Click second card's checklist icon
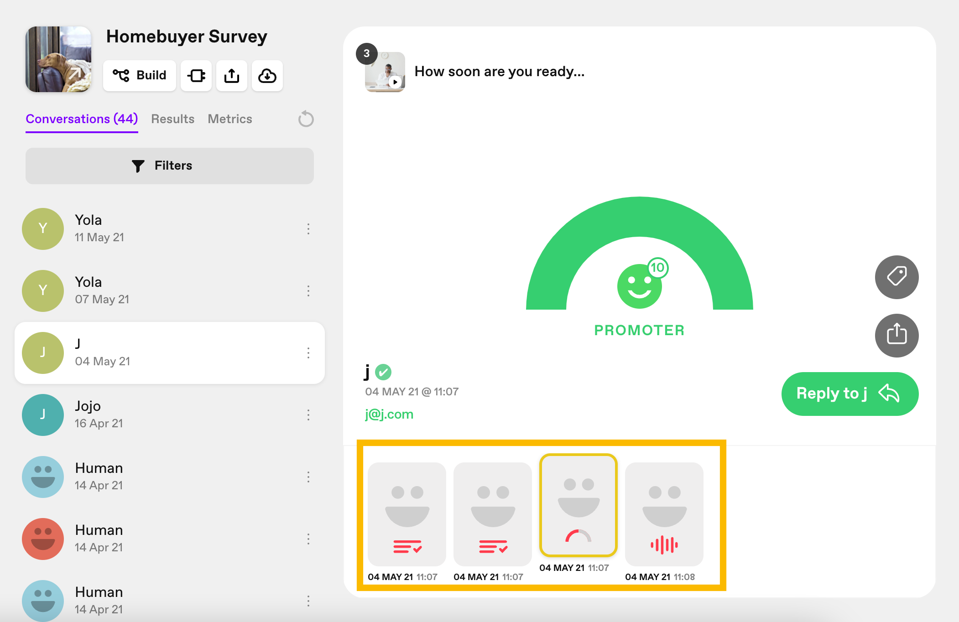 493,546
